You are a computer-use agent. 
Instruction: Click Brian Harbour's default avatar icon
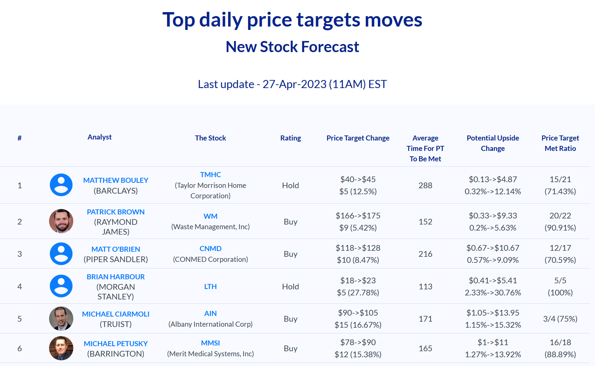[61, 286]
